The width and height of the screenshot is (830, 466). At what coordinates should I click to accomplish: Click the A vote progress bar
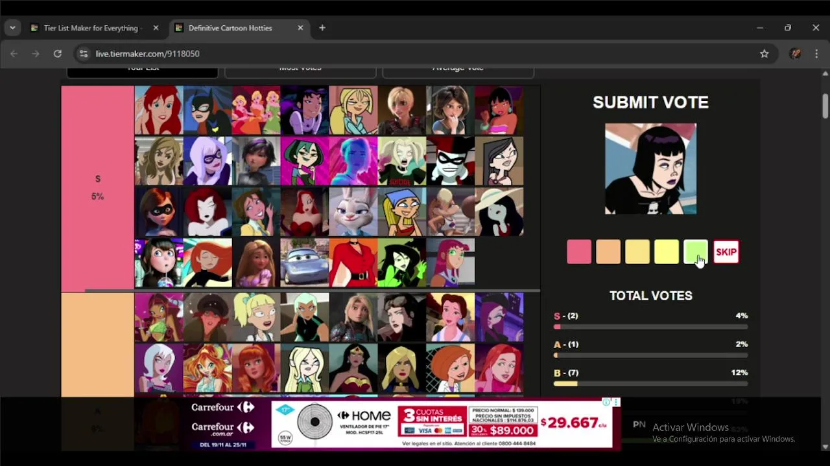click(650, 355)
